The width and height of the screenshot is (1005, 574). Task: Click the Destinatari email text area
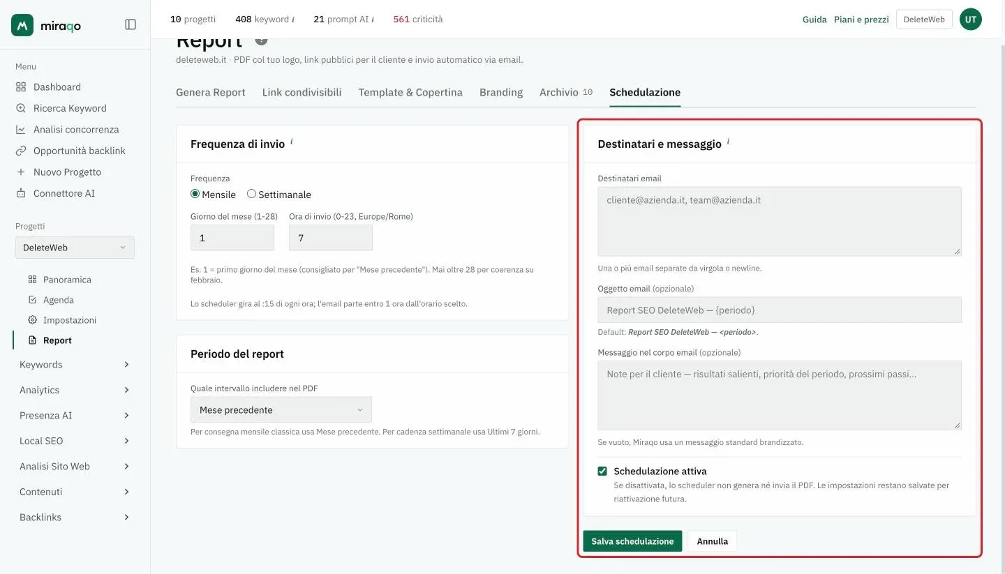coord(780,221)
